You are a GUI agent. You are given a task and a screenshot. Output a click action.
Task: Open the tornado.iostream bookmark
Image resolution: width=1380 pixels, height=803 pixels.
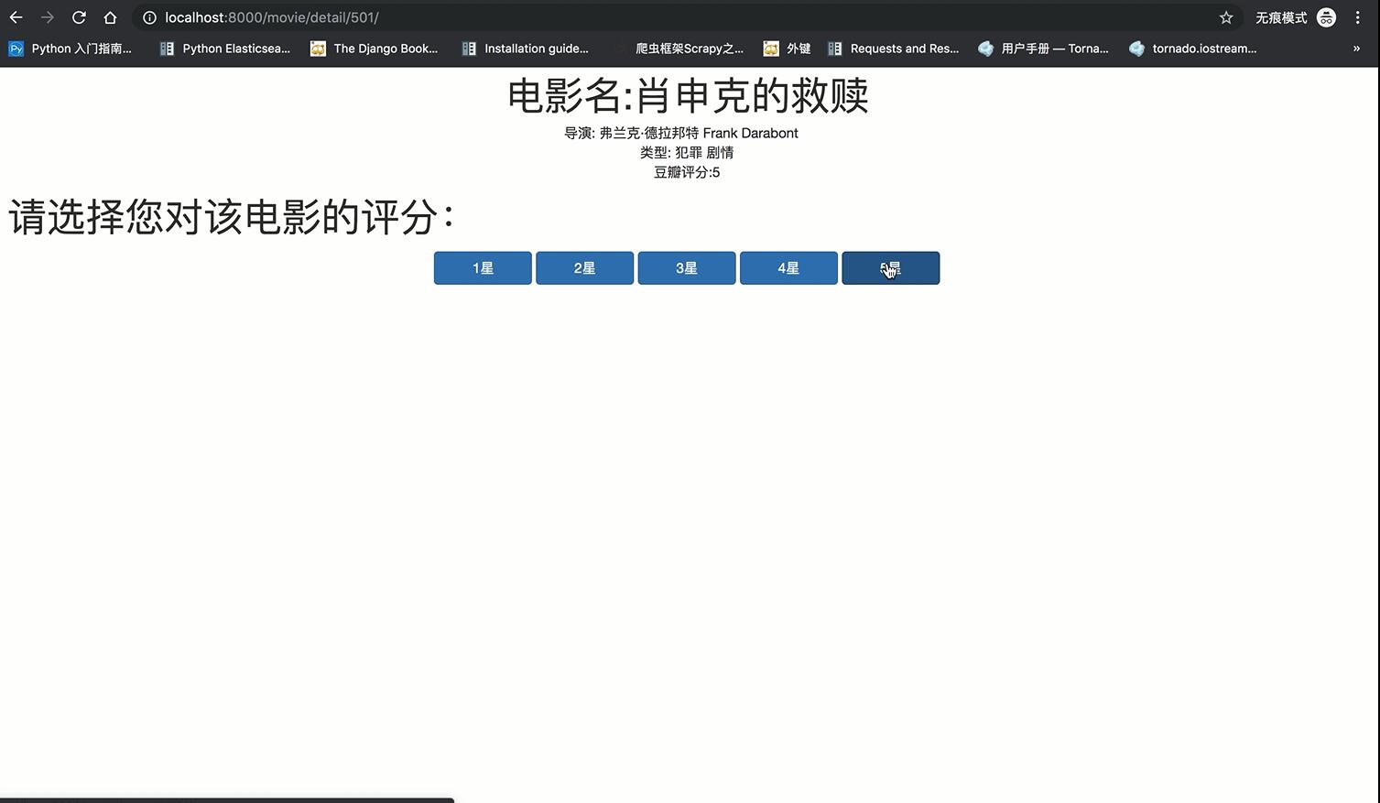pyautogui.click(x=1193, y=49)
